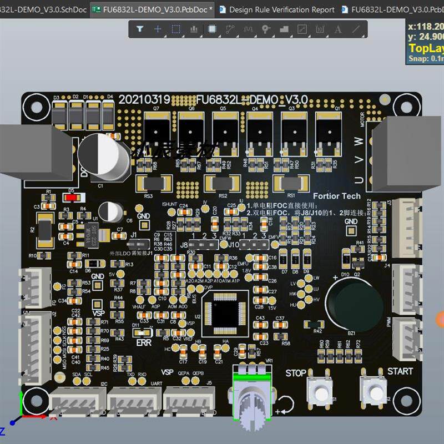Select the place string text tool icon

(x=339, y=28)
